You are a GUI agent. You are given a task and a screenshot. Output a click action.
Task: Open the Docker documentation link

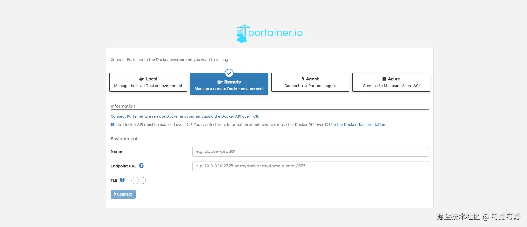pos(359,125)
